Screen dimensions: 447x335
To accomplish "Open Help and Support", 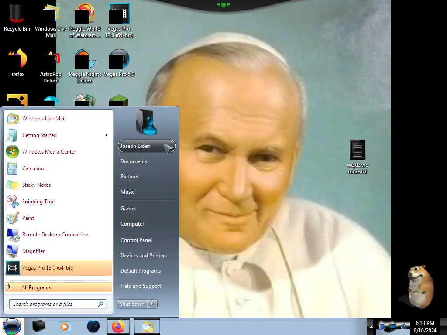I will click(x=147, y=286).
